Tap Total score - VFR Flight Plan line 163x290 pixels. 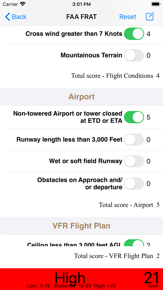[x=117, y=256]
